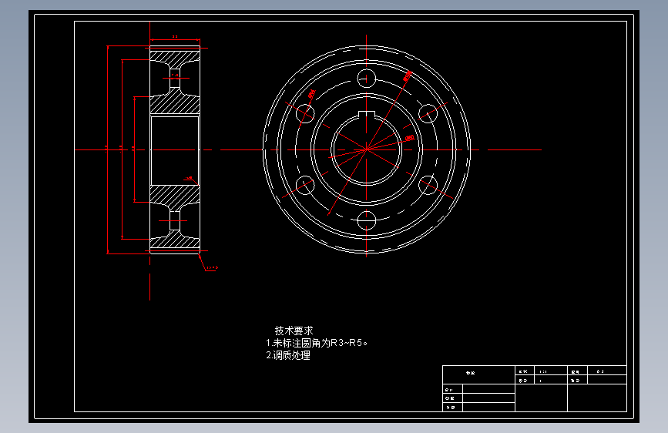This screenshot has height=433, width=668.
Task: Pick the top bolt hole of the front view
Action: [367, 79]
